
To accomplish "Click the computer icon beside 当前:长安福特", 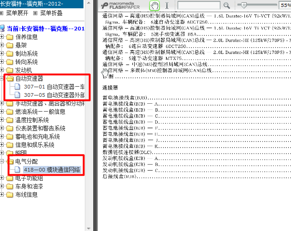I will point(2,29).
